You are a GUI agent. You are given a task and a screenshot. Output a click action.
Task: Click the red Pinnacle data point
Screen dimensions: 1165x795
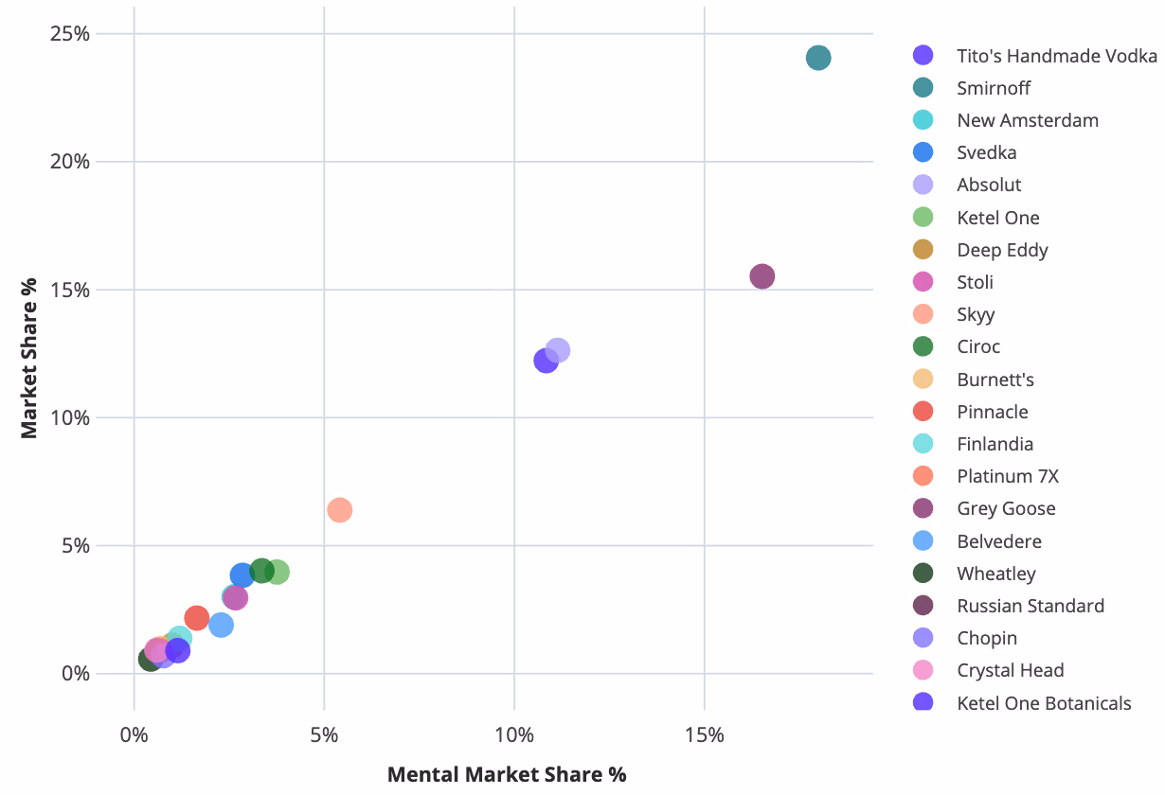pyautogui.click(x=196, y=618)
